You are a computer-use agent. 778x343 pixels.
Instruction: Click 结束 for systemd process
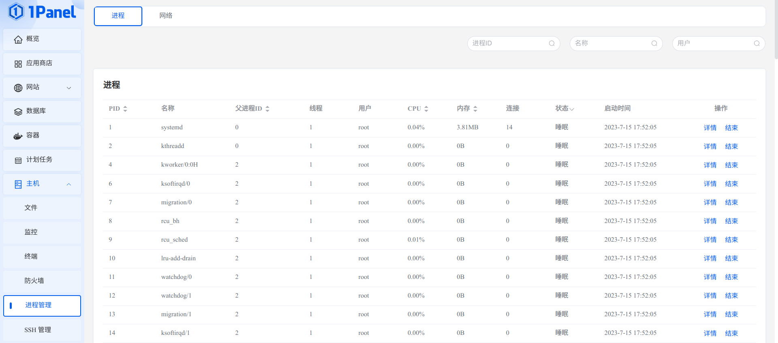tap(731, 128)
